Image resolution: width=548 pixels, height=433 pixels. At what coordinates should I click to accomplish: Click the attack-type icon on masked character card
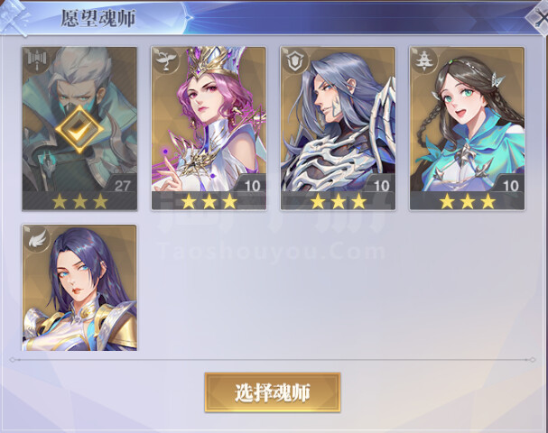point(35,60)
